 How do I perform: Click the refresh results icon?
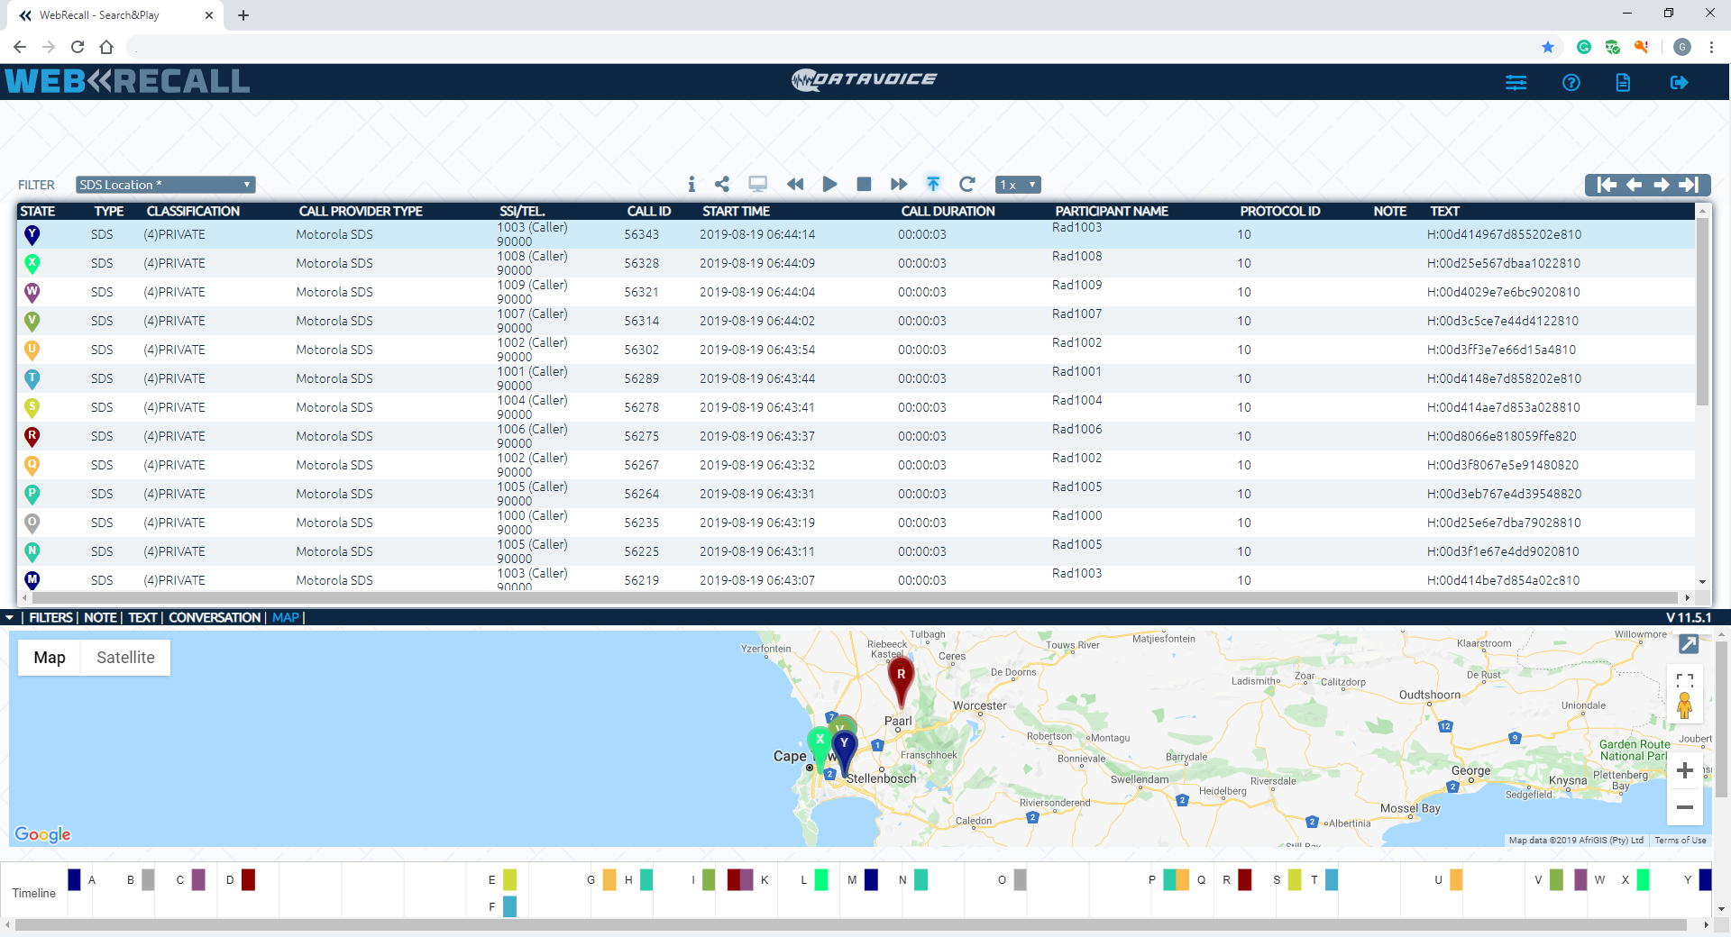[967, 185]
